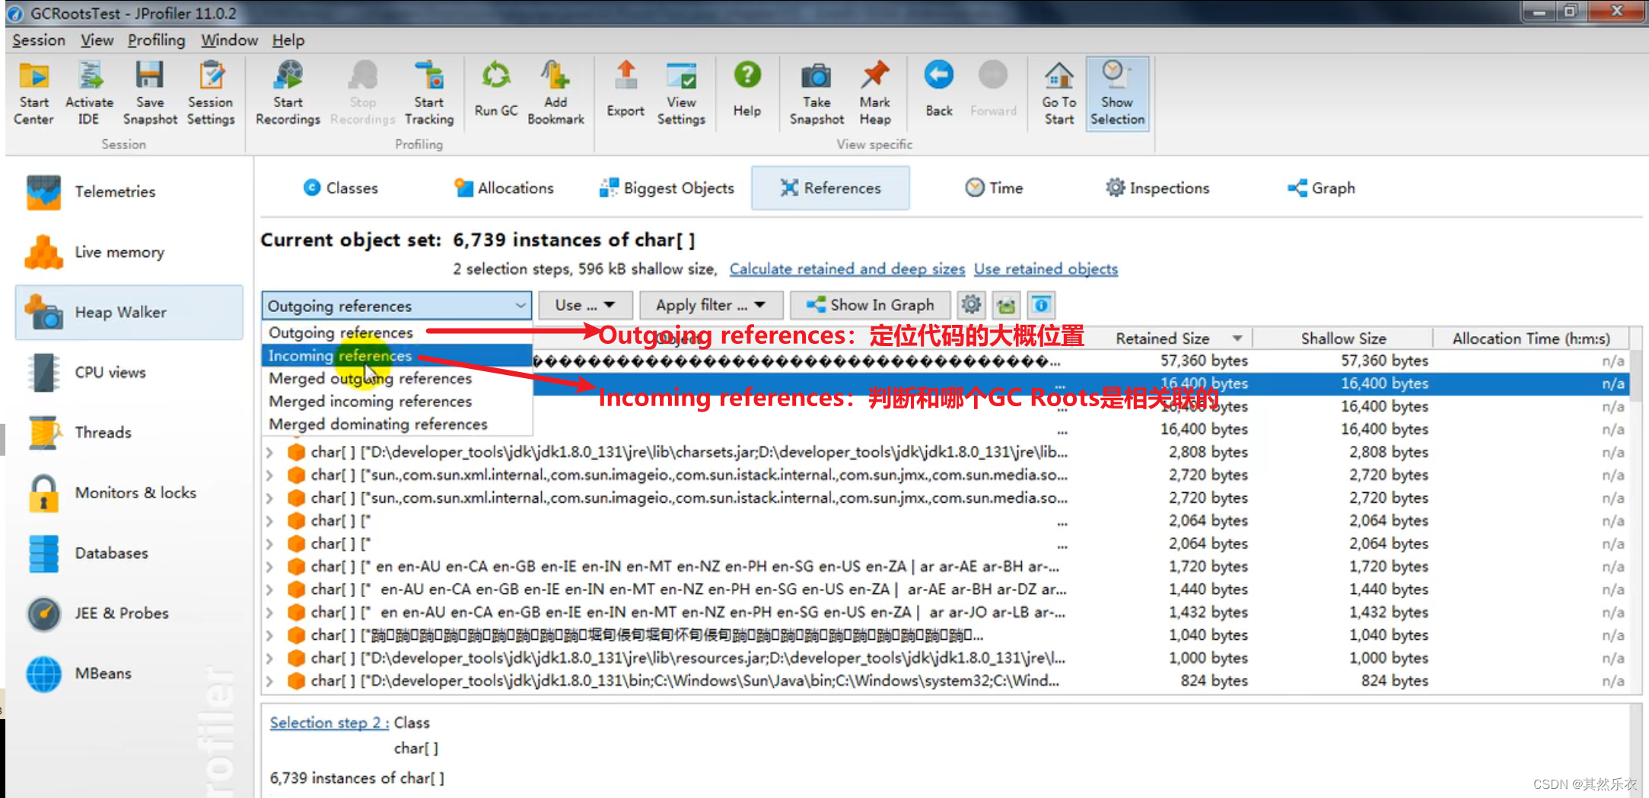This screenshot has width=1649, height=798.
Task: Trigger garbage collection with Run GC
Action: tap(495, 91)
